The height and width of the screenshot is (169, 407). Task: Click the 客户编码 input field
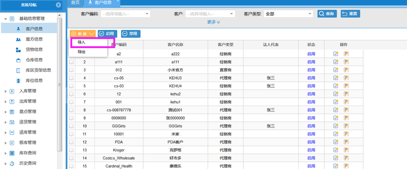point(125,14)
